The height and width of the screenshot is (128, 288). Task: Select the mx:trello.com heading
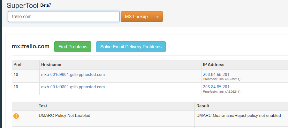tap(30, 47)
